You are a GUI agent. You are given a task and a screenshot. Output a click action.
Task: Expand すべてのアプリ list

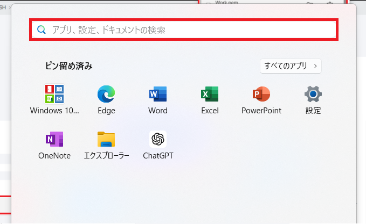[291, 66]
